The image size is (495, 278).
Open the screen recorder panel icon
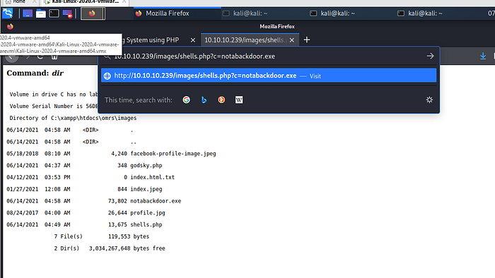(x=67, y=13)
